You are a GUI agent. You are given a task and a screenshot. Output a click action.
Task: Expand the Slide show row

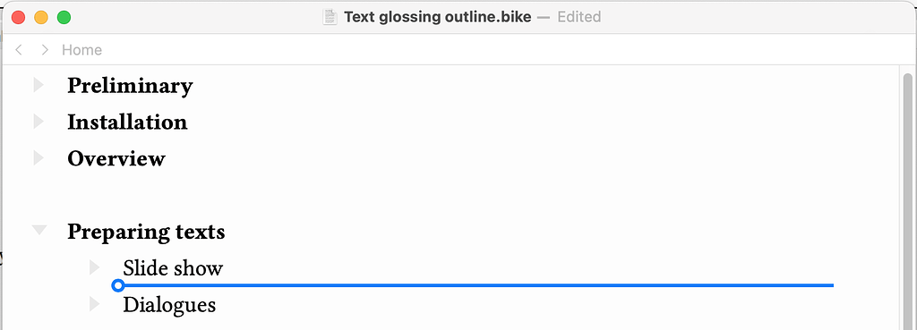tap(94, 267)
